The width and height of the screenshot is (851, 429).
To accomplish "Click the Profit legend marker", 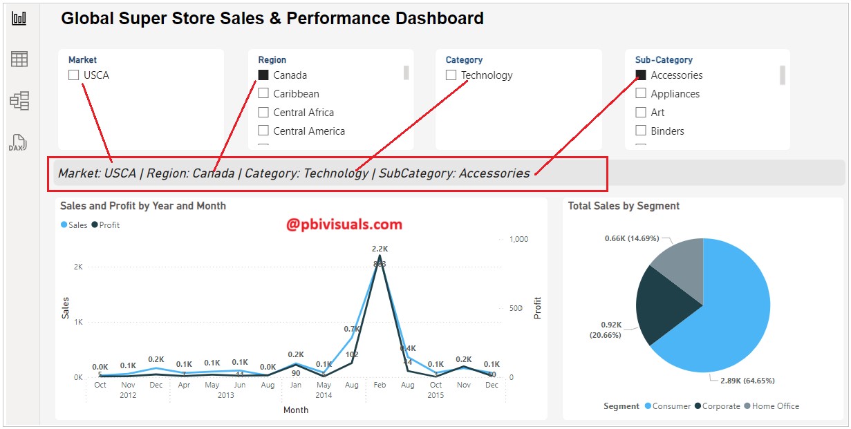I will click(95, 225).
